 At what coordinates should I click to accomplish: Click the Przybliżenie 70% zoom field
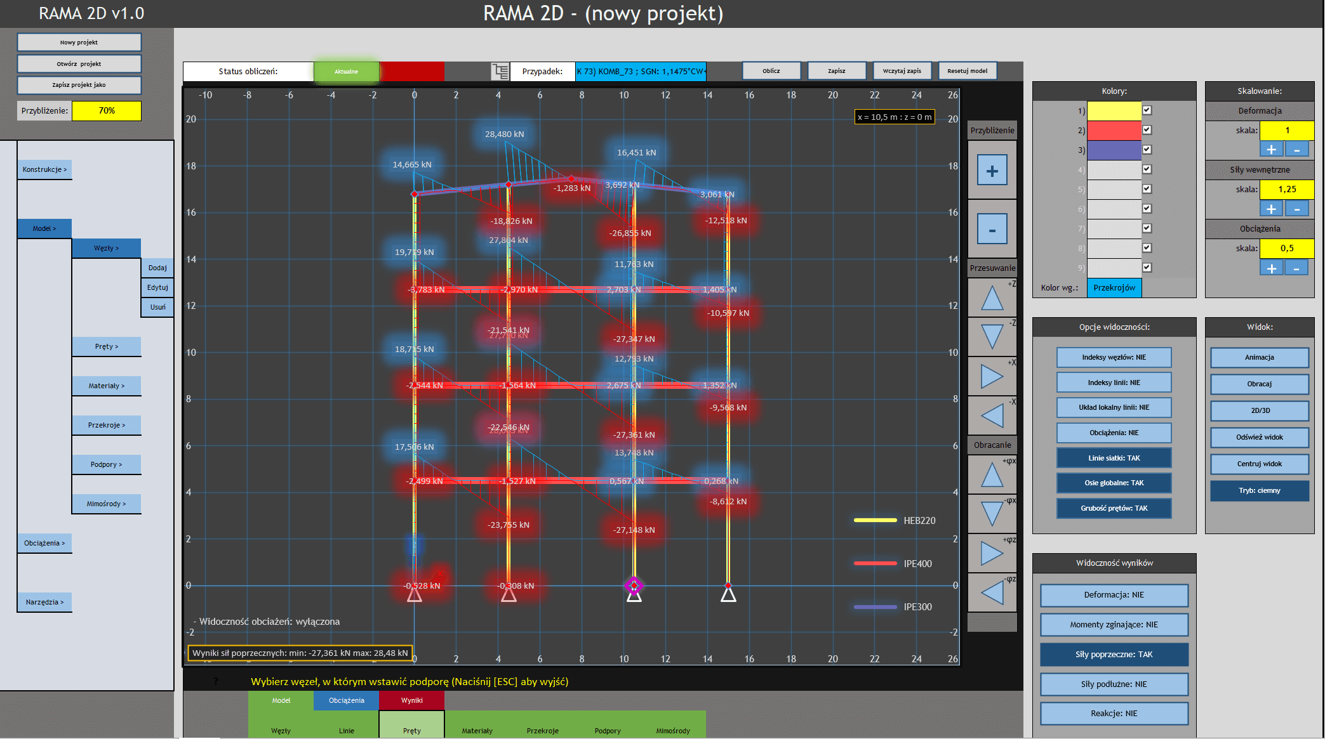107,110
